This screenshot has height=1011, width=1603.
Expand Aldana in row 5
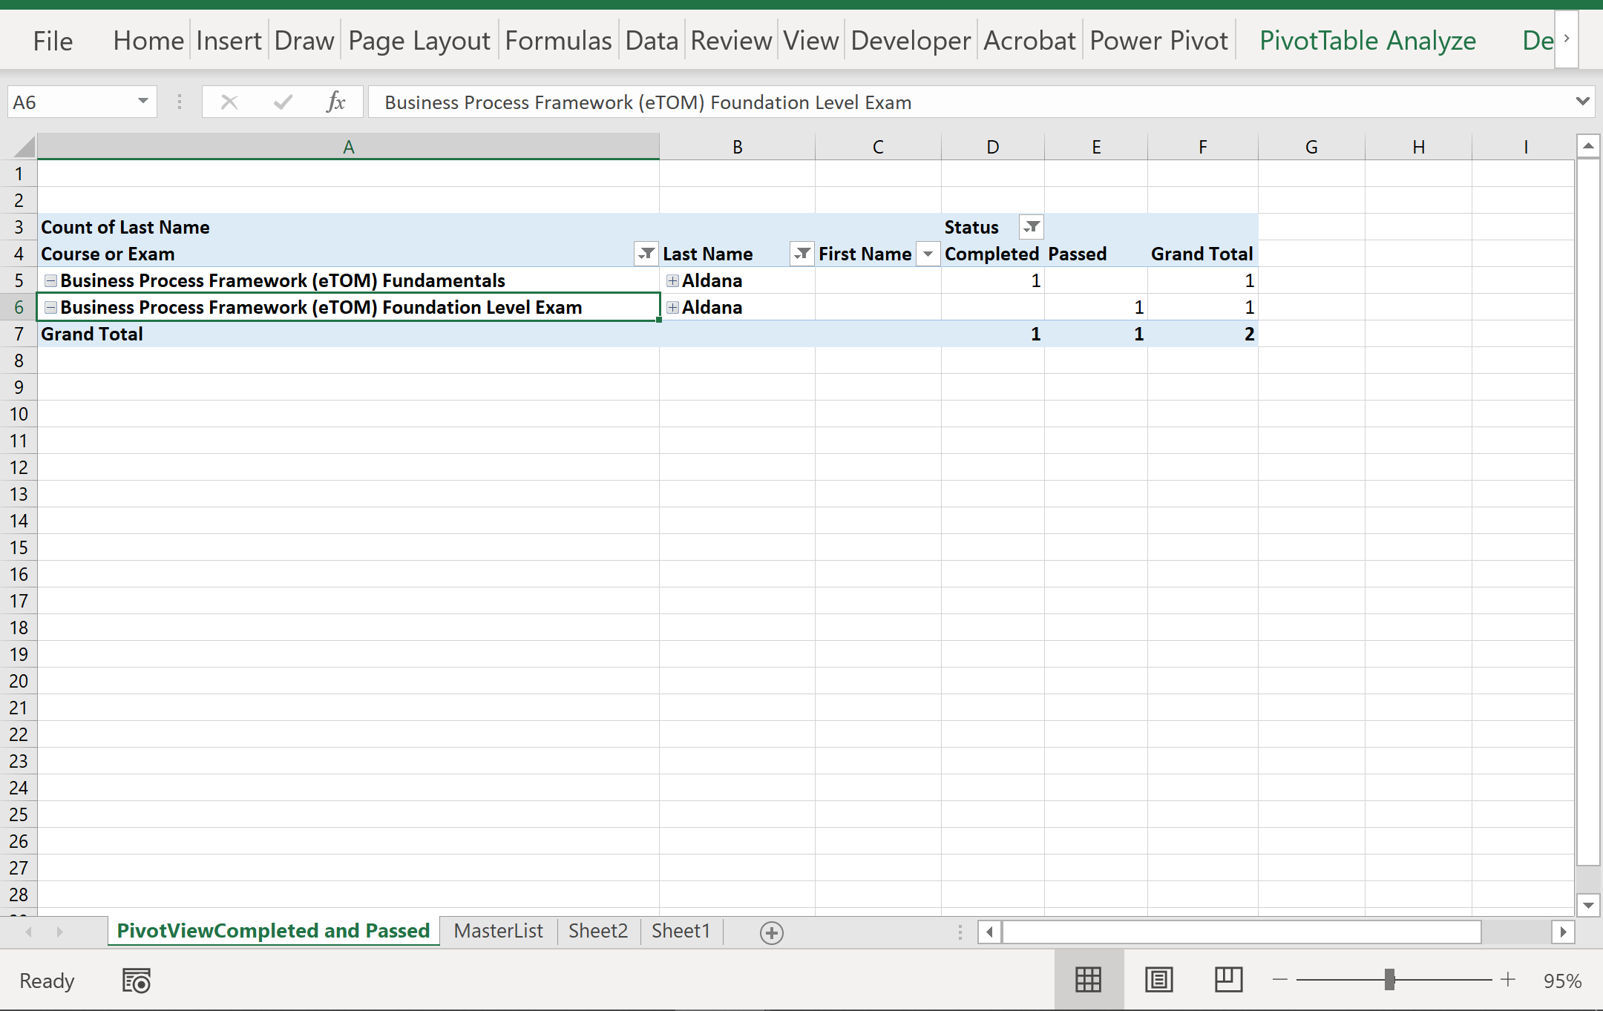(672, 280)
